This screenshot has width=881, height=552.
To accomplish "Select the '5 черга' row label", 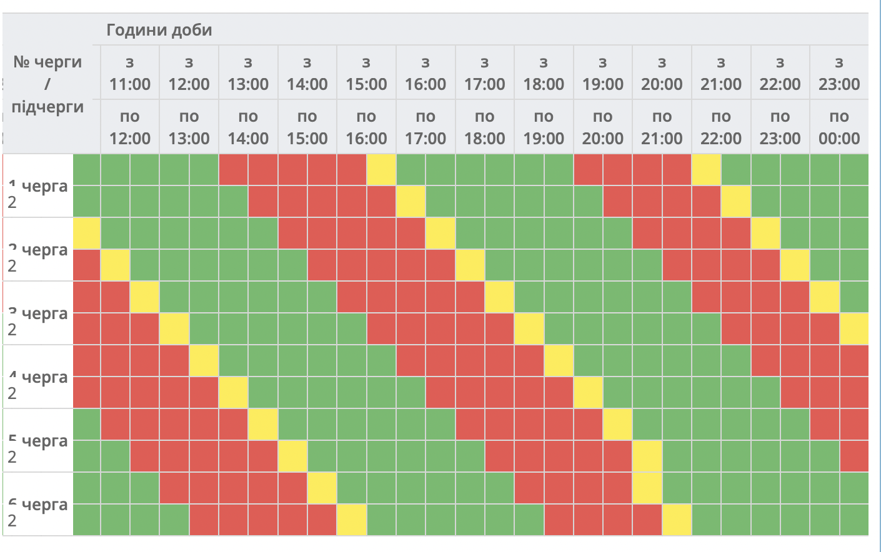I will coord(38,441).
